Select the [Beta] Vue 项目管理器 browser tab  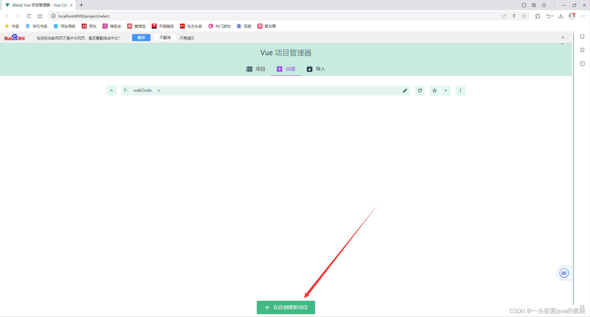point(39,5)
